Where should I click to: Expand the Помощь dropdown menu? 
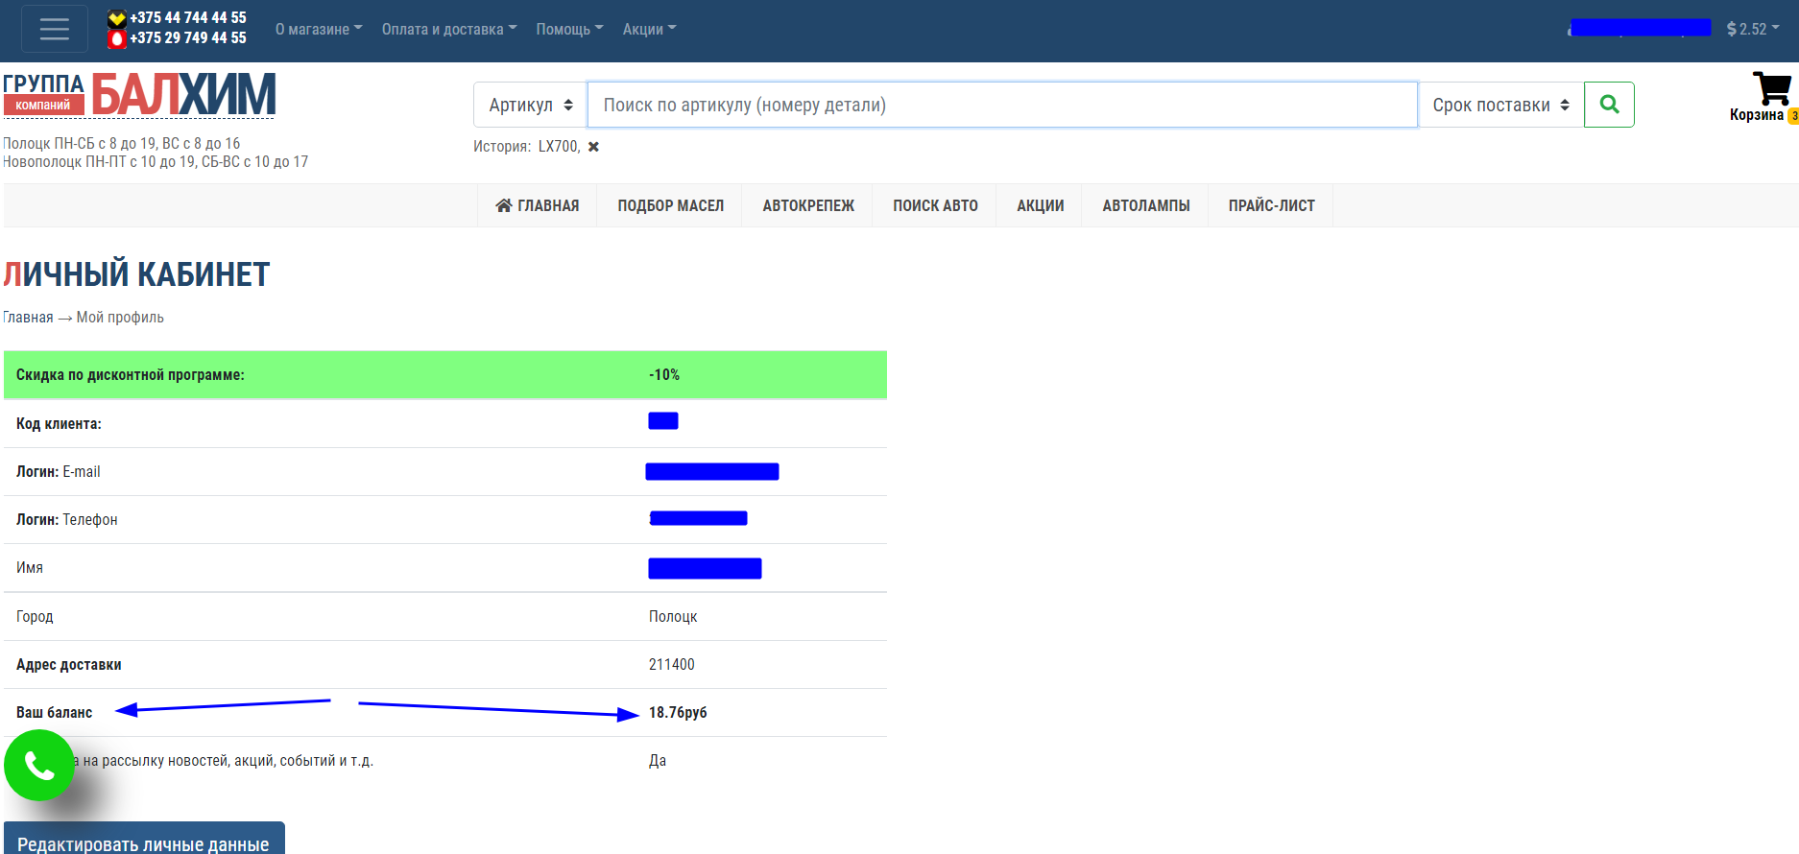tap(569, 29)
